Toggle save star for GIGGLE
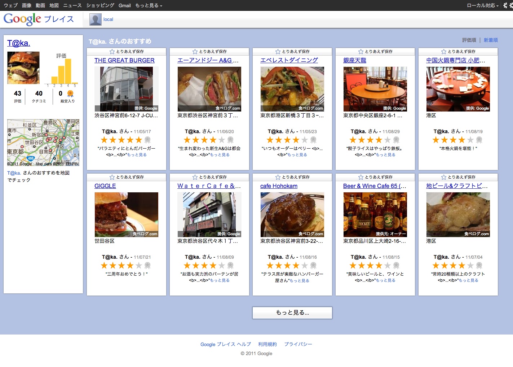Viewport: 513px width, 367px height. 112,177
